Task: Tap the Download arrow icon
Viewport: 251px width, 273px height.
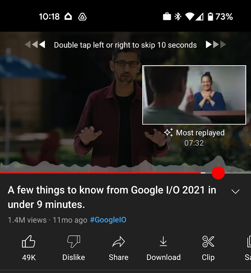Action: [x=163, y=241]
